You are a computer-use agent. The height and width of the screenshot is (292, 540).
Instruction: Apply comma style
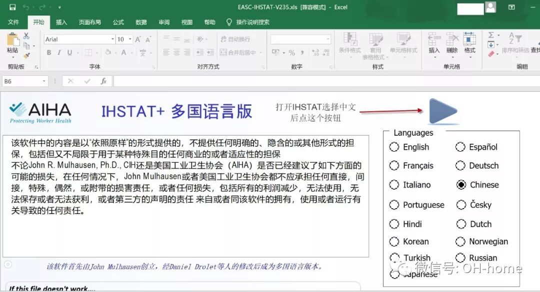pos(302,52)
